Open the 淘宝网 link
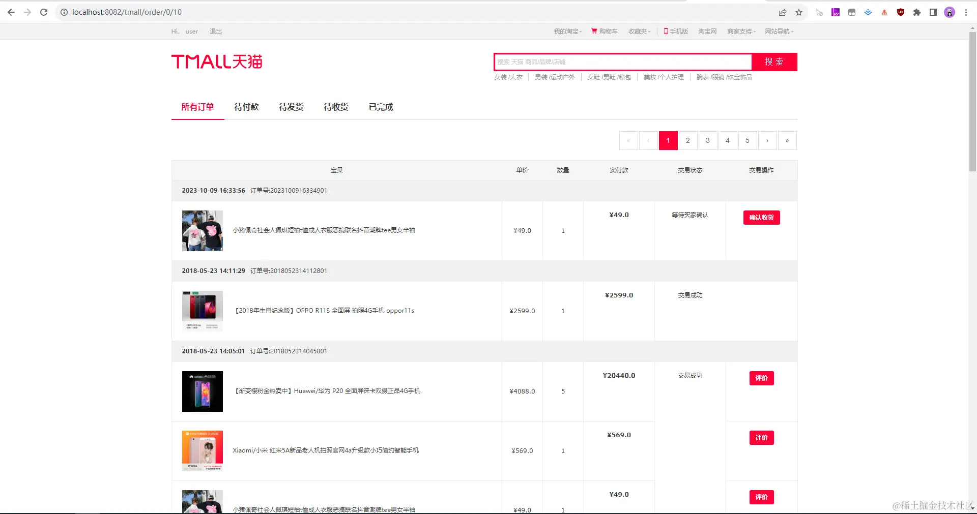The image size is (977, 514). coord(707,32)
